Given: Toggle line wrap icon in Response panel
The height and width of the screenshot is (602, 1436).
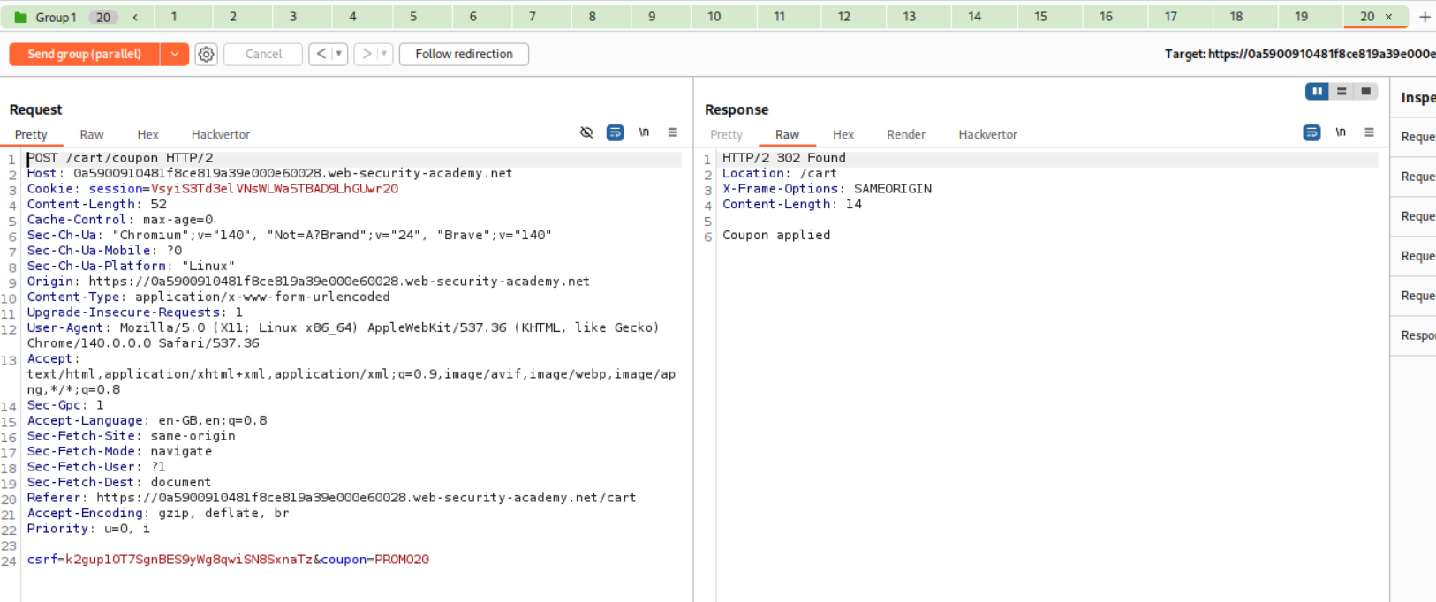Looking at the screenshot, I should (x=1311, y=132).
